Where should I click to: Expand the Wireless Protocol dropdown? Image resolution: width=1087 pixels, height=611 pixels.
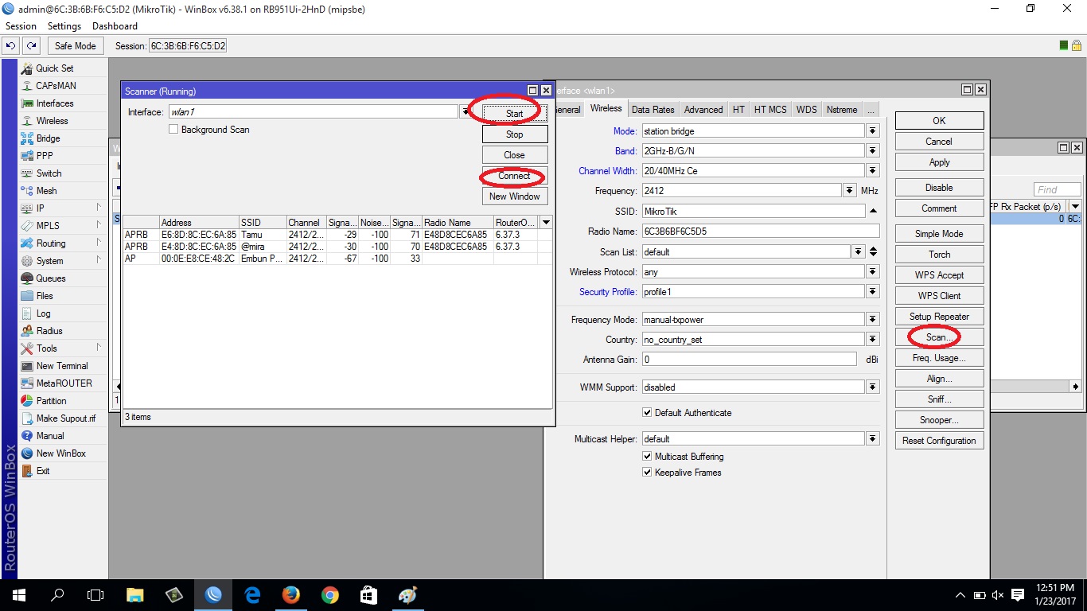click(x=873, y=272)
